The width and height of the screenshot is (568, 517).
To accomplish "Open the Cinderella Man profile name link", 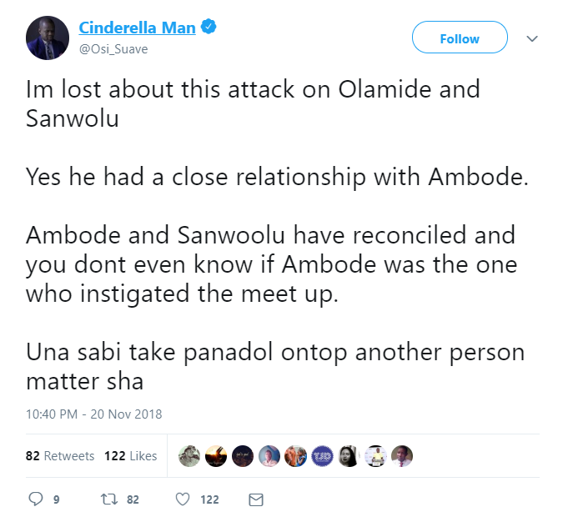I will click(x=138, y=28).
